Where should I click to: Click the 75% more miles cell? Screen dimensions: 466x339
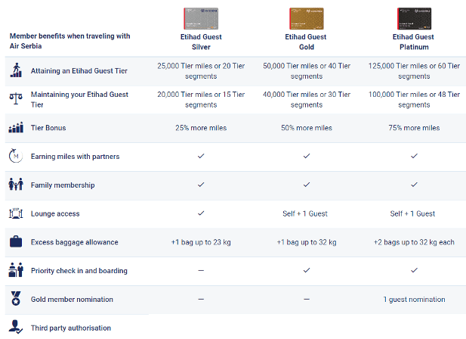tap(415, 128)
